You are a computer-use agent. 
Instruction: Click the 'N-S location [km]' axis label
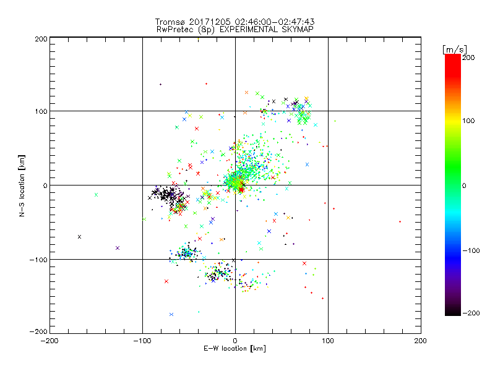(22, 185)
